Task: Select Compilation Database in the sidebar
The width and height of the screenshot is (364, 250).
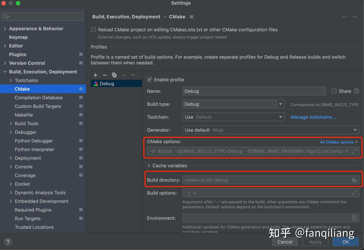Action: [39, 98]
